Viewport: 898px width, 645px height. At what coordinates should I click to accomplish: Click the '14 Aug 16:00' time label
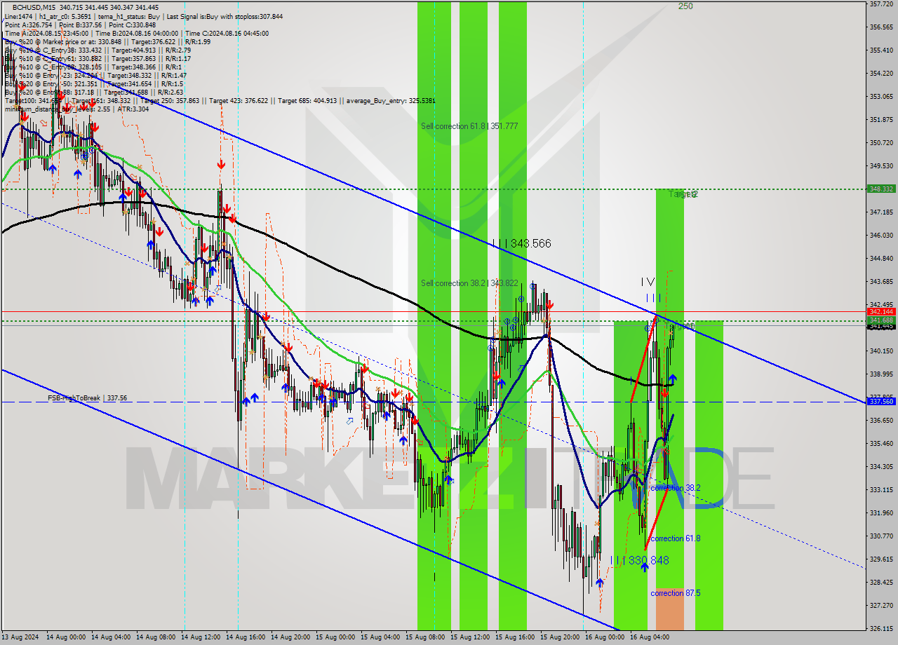[x=246, y=637]
